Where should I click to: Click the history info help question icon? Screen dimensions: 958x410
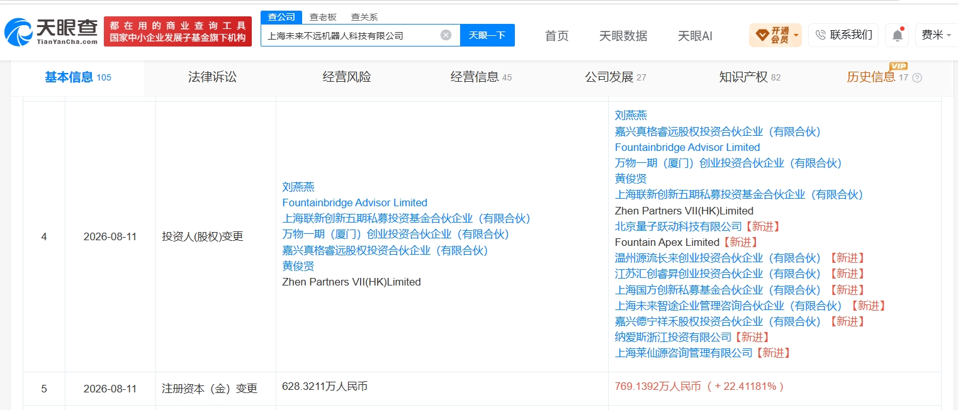[x=917, y=78]
